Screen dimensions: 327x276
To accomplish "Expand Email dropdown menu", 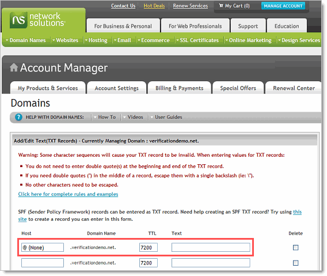I will coord(123,40).
